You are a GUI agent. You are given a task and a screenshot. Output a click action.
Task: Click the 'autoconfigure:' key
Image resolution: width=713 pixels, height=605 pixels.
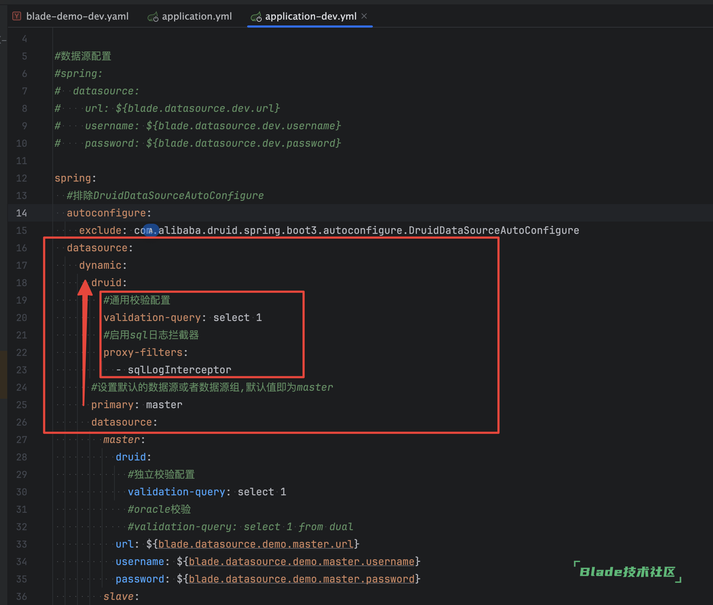[109, 213]
